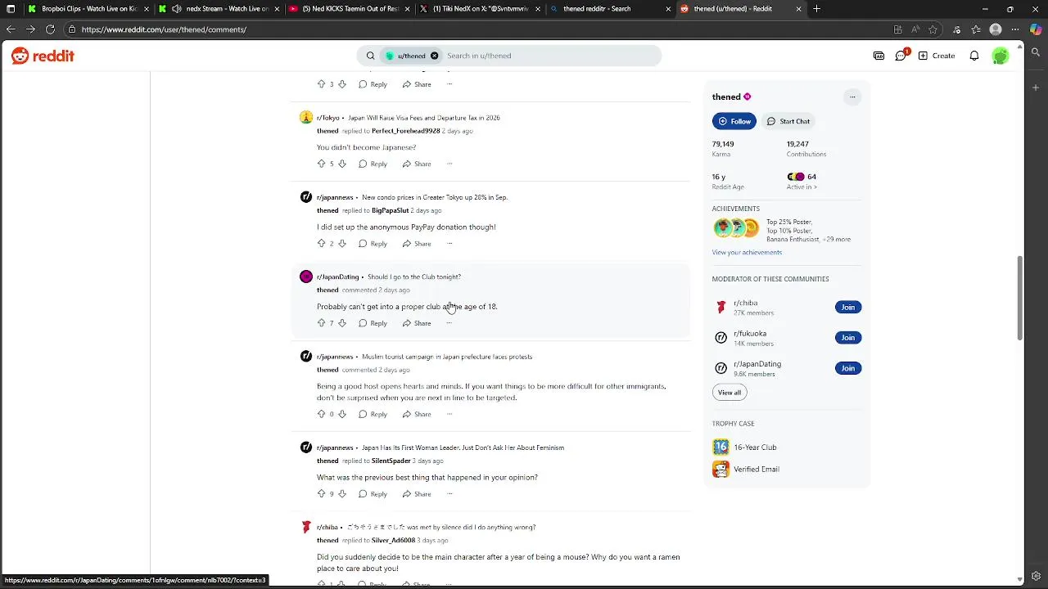The height and width of the screenshot is (589, 1048).
Task: Upvote the 'Probably can't get into a proper club' comment
Action: (321, 323)
